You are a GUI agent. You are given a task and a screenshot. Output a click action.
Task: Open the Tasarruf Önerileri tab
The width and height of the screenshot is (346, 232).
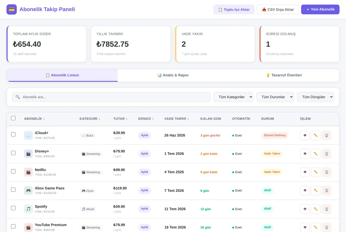click(x=284, y=75)
